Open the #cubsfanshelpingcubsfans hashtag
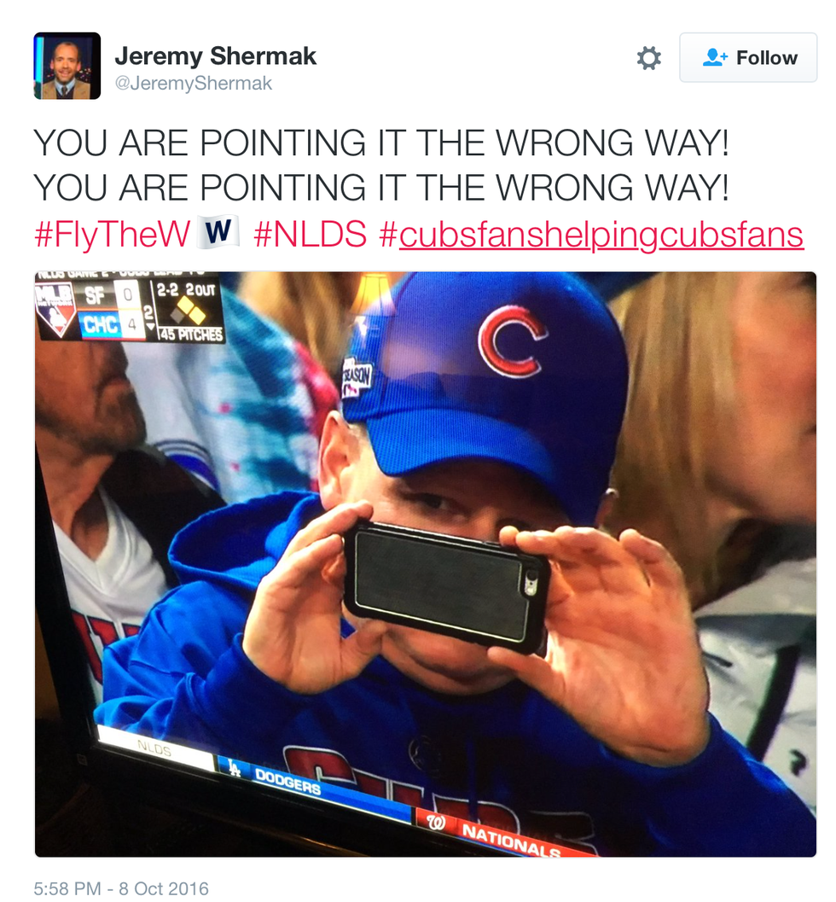Screen dimensions: 836x902 click(x=591, y=235)
